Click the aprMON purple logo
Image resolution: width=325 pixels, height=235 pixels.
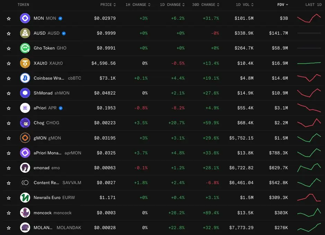coord(25,153)
